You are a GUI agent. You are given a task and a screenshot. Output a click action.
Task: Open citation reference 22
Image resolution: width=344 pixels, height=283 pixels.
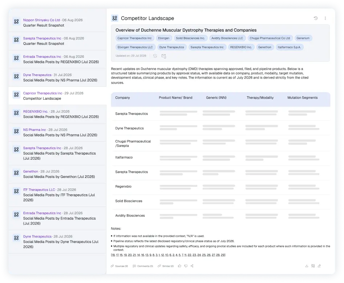tap(189, 255)
